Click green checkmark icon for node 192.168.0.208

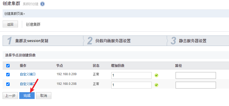click(156, 85)
